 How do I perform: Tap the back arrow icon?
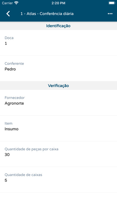pyautogui.click(x=8, y=14)
